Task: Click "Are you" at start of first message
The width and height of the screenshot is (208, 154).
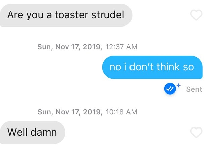Action: 25,15
